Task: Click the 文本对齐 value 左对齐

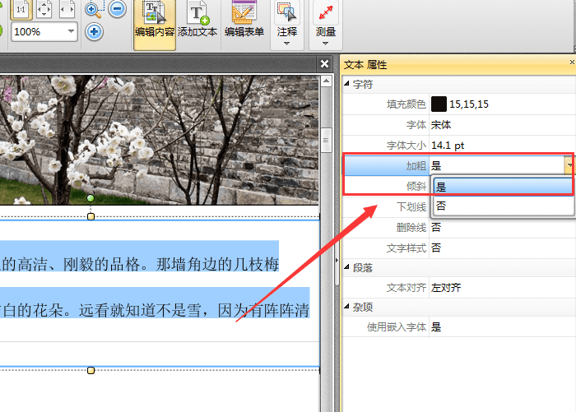Action: click(x=446, y=288)
